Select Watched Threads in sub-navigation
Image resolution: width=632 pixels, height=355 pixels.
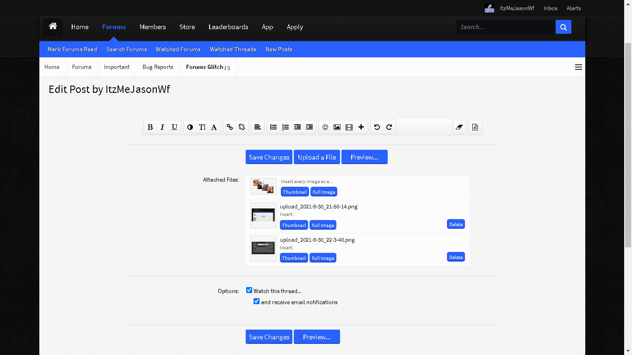coord(233,49)
